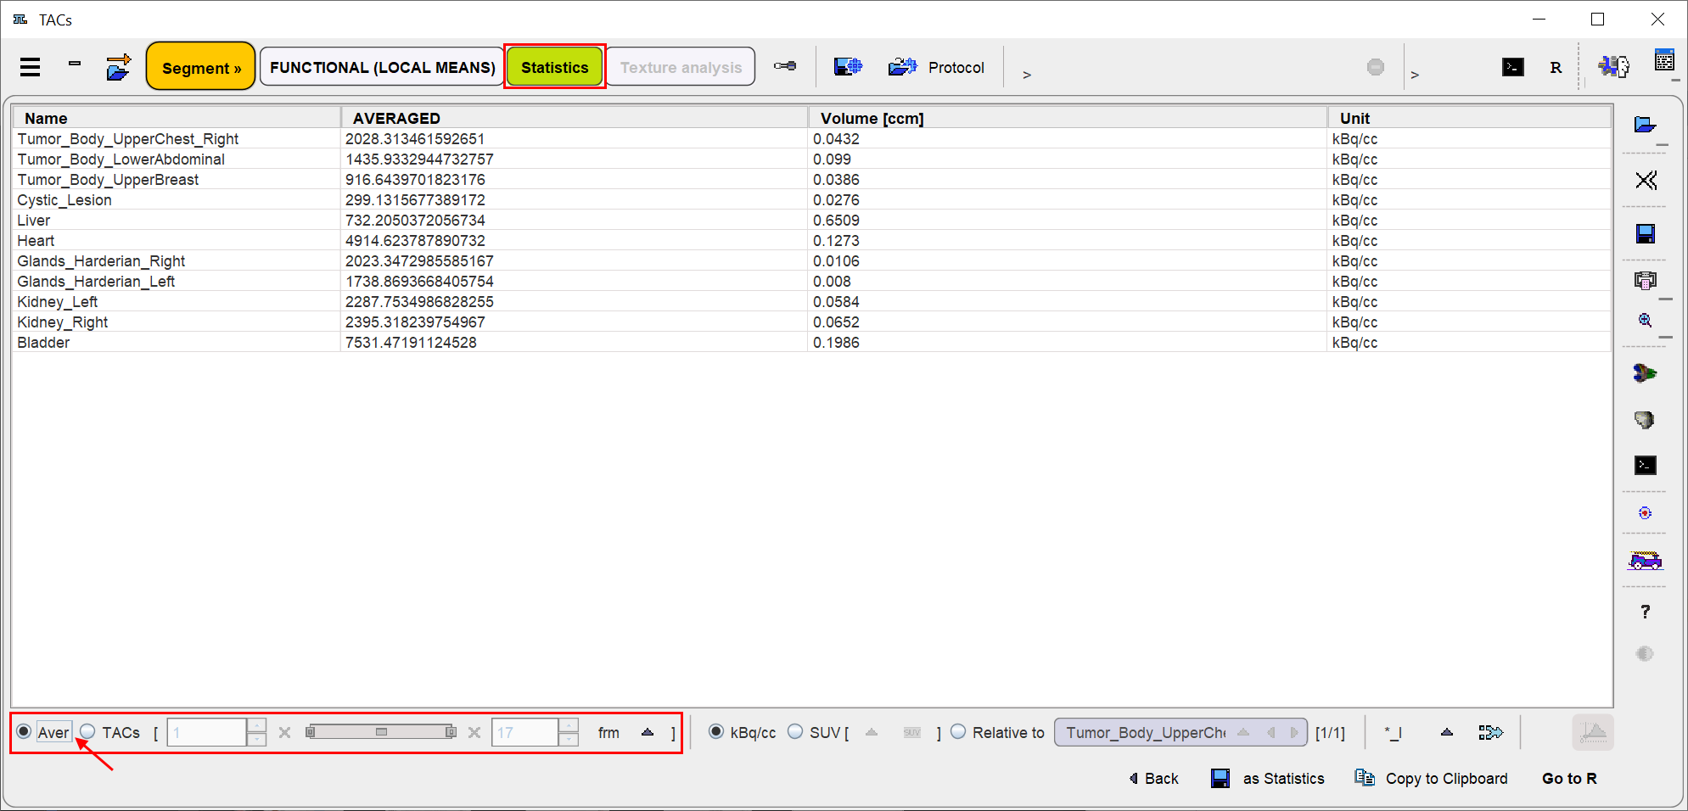The height and width of the screenshot is (811, 1688).
Task: Click the gray record circle in toolbar
Action: [1376, 67]
